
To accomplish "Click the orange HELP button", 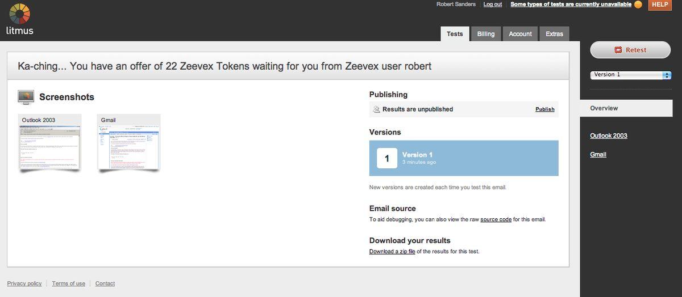I will coord(659,5).
